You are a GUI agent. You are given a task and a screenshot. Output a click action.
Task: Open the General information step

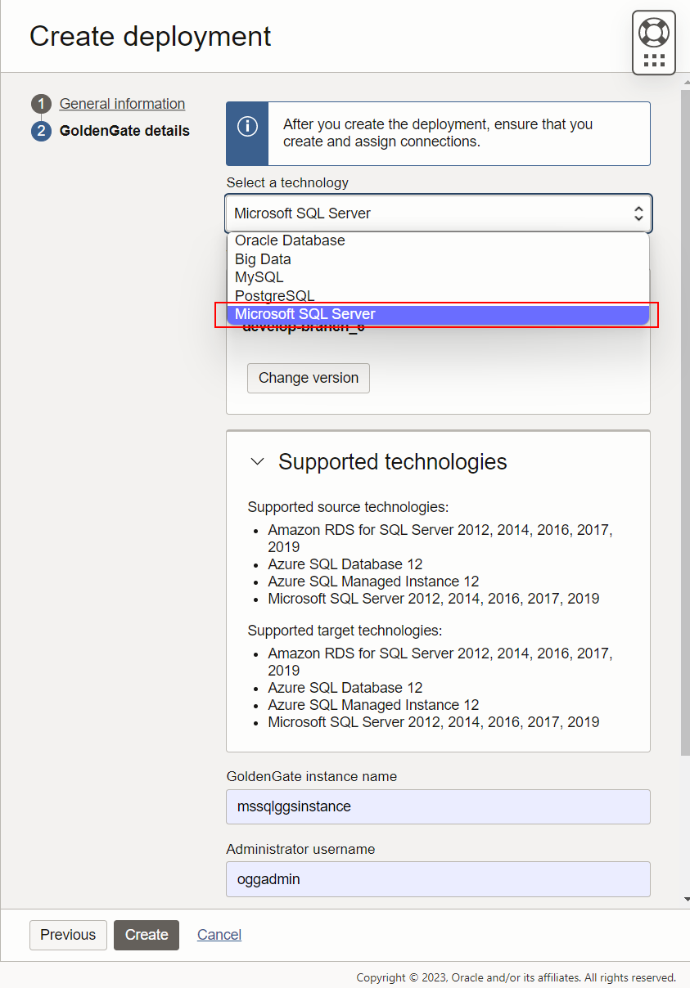click(122, 104)
